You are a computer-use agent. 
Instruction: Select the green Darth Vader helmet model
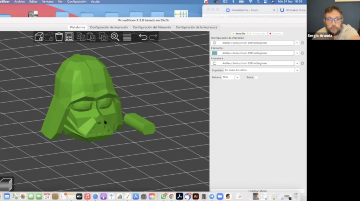[82, 98]
